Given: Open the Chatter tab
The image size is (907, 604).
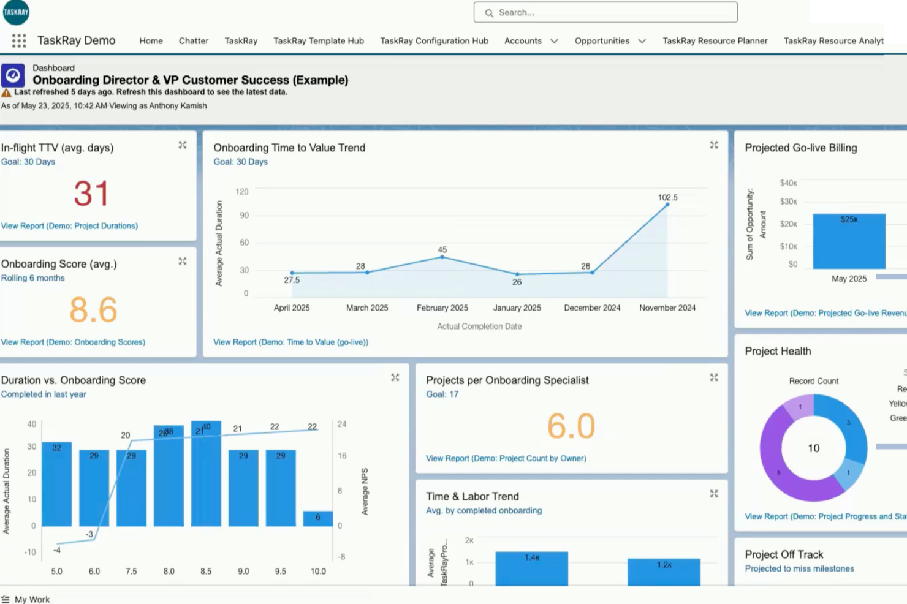Looking at the screenshot, I should [194, 41].
